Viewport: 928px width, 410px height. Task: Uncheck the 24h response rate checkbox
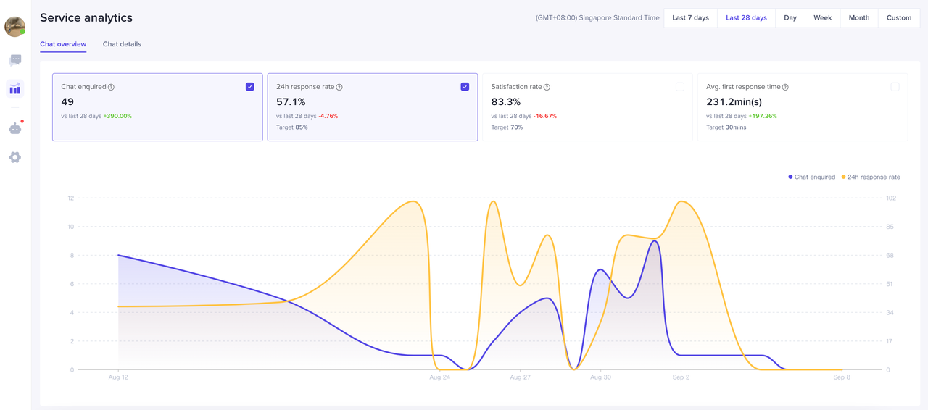pos(465,87)
